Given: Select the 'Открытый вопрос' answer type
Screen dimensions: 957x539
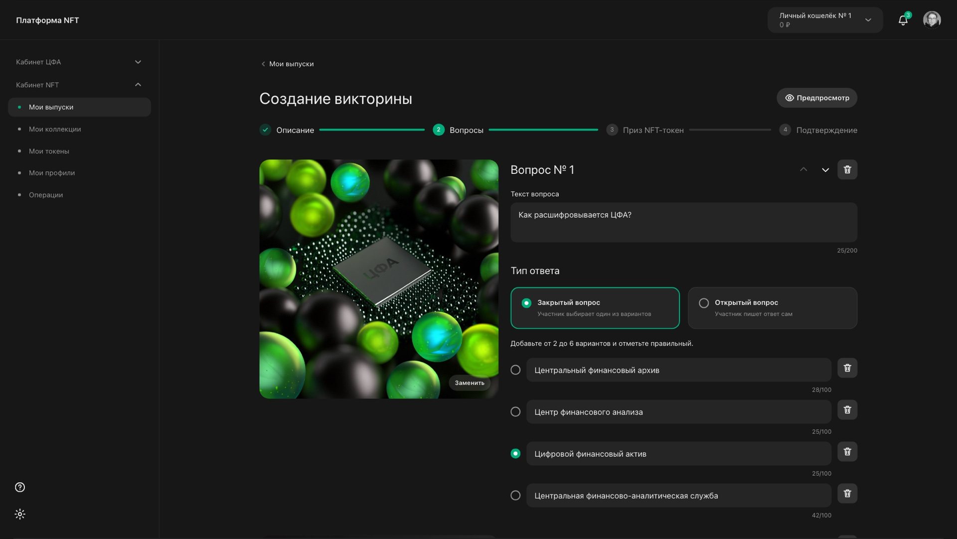Looking at the screenshot, I should pos(772,308).
